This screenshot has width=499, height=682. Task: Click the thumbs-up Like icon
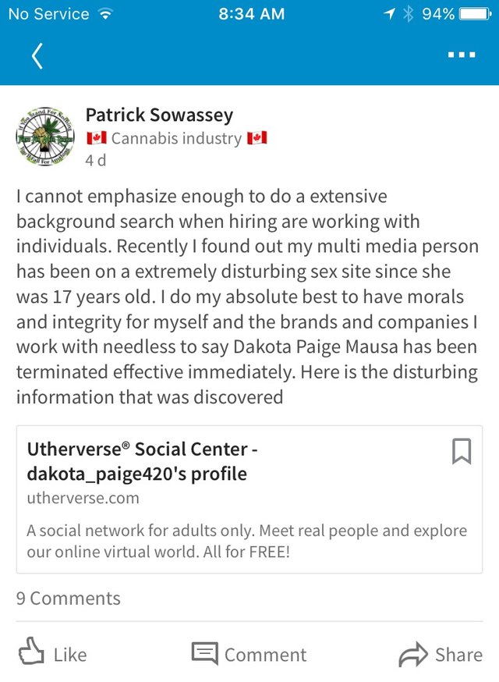tap(30, 654)
